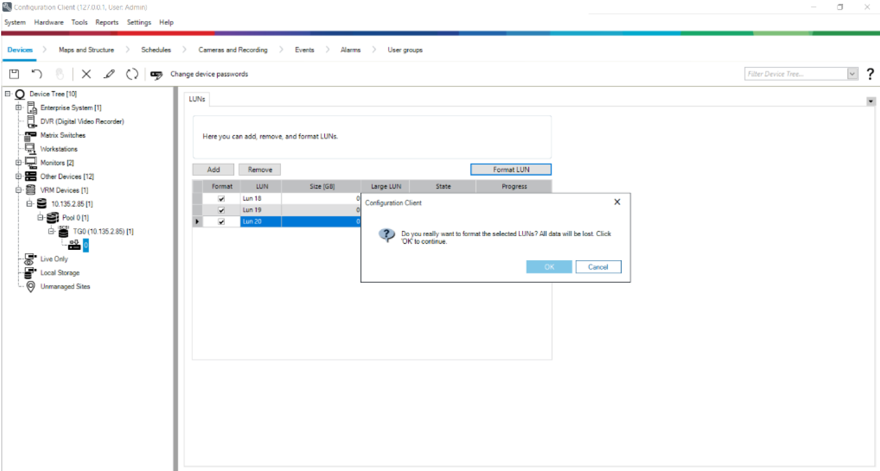Click the Delete X icon in toolbar
The height and width of the screenshot is (471, 880).
(x=87, y=74)
